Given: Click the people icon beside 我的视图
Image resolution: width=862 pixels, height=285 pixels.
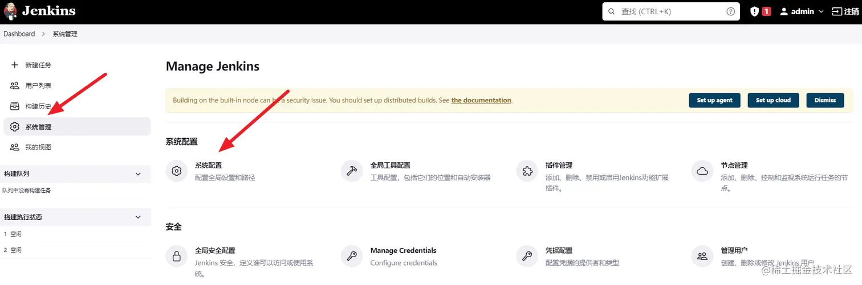Looking at the screenshot, I should coord(15,147).
